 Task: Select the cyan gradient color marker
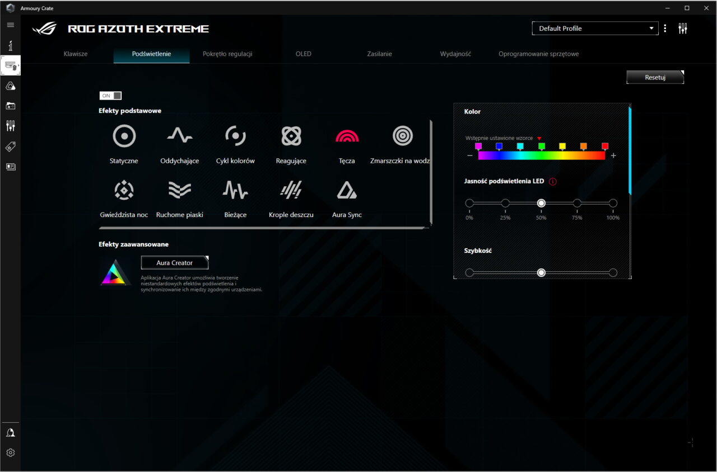coord(520,147)
